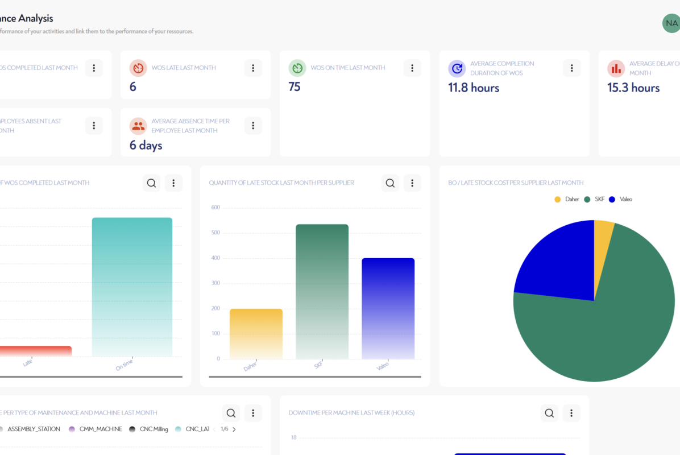Click the Average Delay bar chart icon
The height and width of the screenshot is (455, 680).
(x=616, y=69)
